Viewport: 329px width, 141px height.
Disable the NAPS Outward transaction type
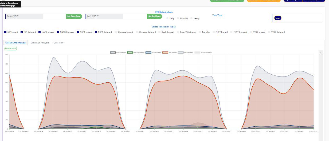pos(58,32)
